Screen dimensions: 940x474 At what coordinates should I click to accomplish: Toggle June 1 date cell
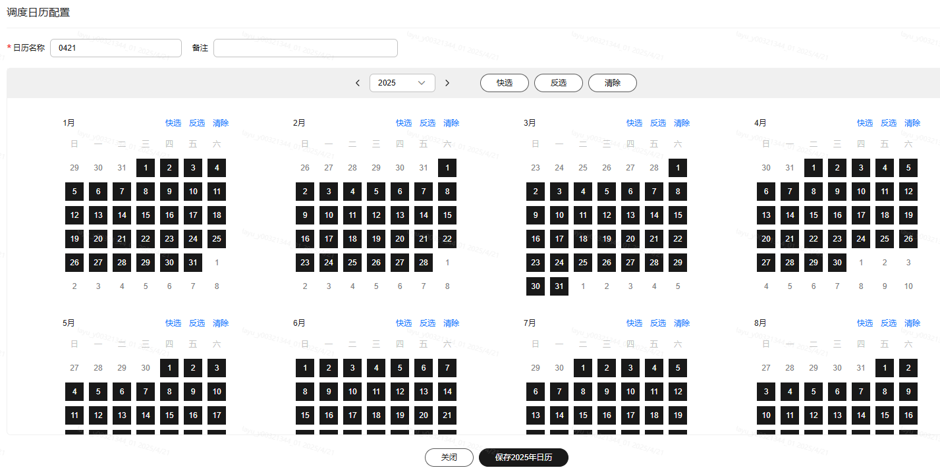305,368
